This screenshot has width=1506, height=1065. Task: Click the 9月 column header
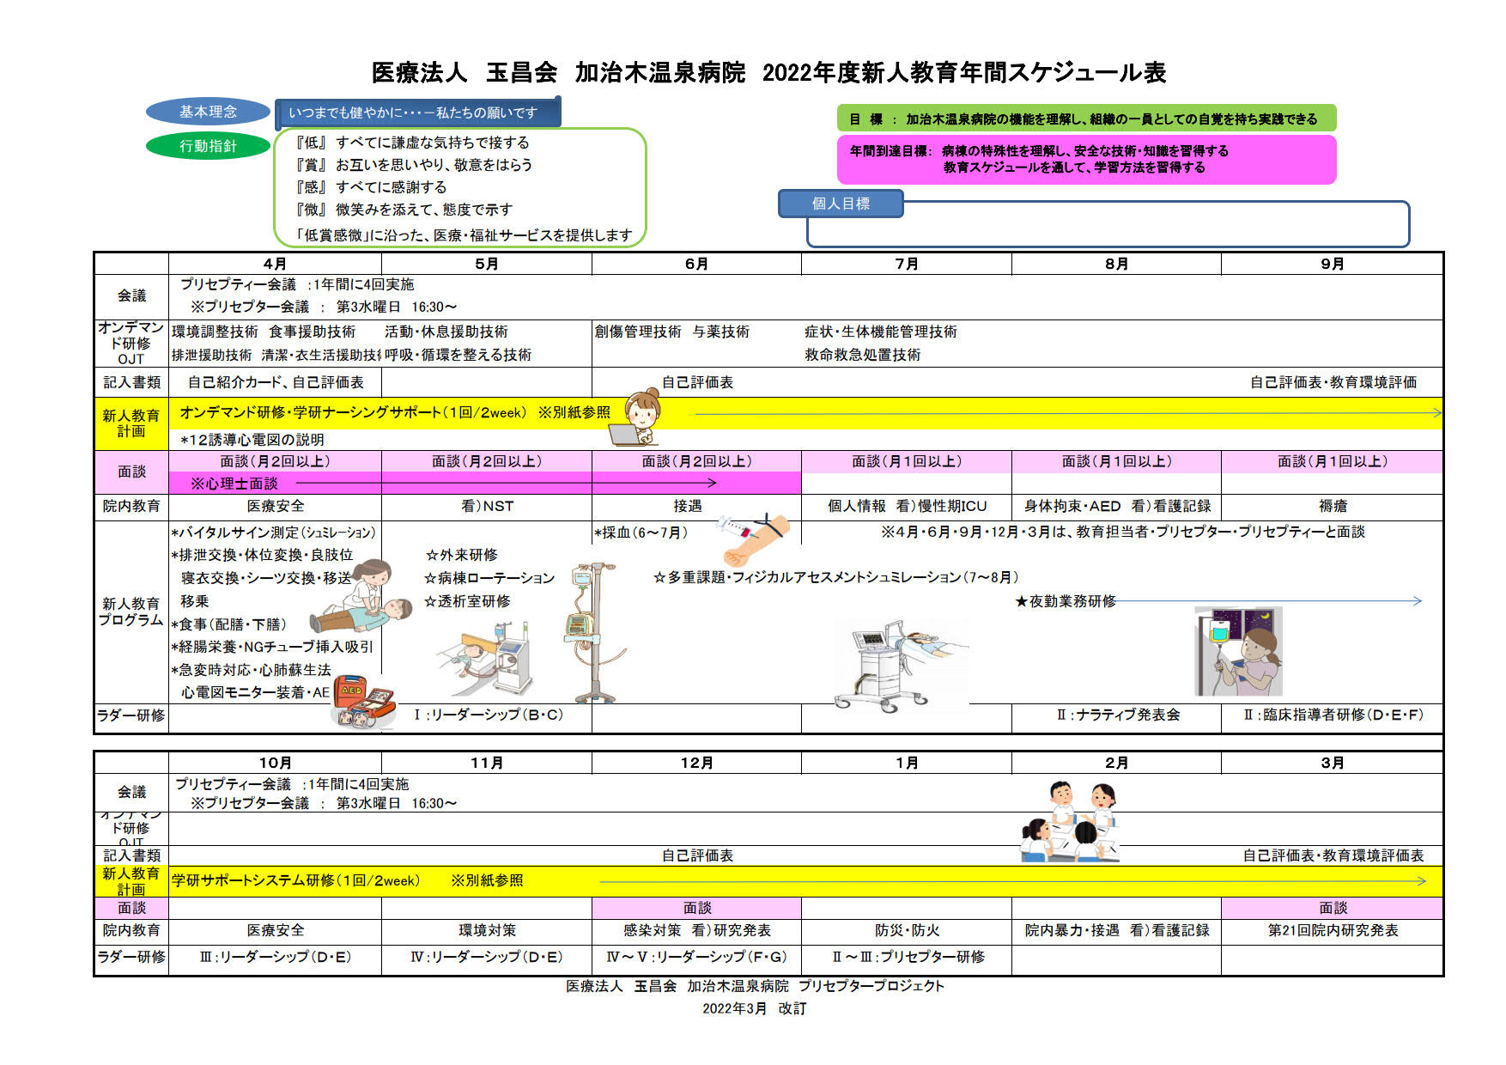pyautogui.click(x=1332, y=264)
